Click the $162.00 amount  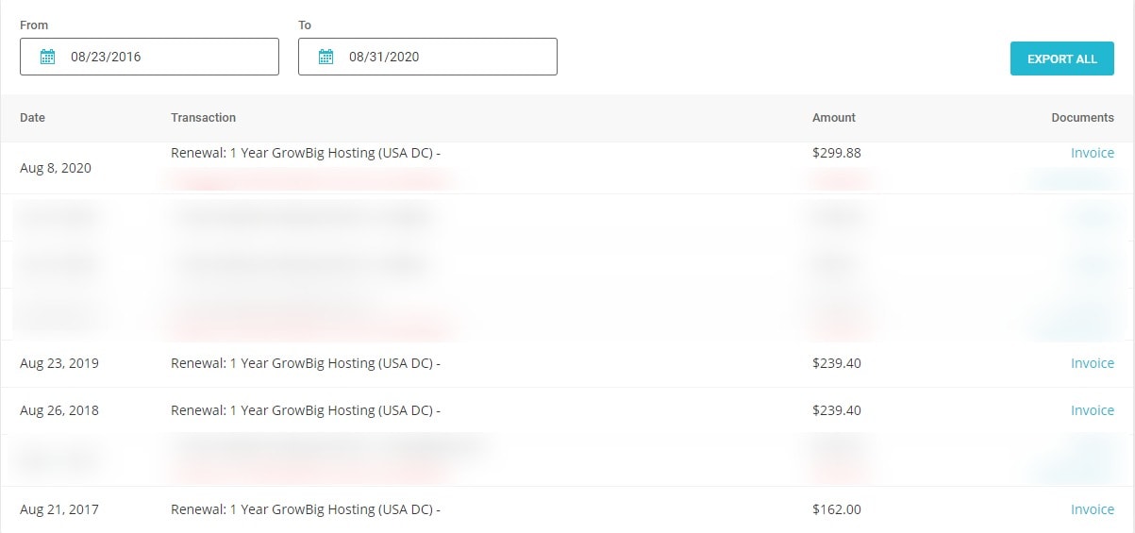click(x=837, y=509)
